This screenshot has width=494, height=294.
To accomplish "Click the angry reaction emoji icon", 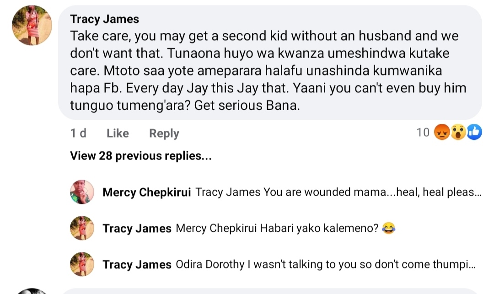I will coord(442,133).
